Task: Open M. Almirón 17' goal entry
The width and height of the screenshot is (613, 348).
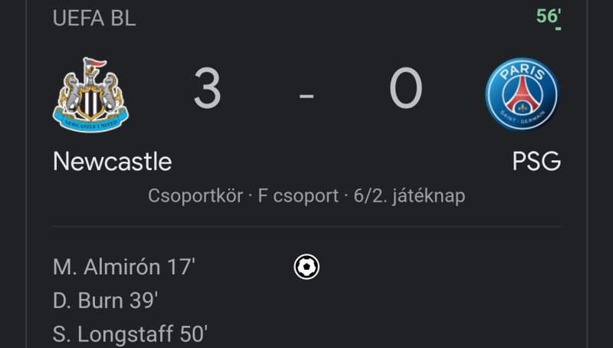Action: pyautogui.click(x=124, y=267)
